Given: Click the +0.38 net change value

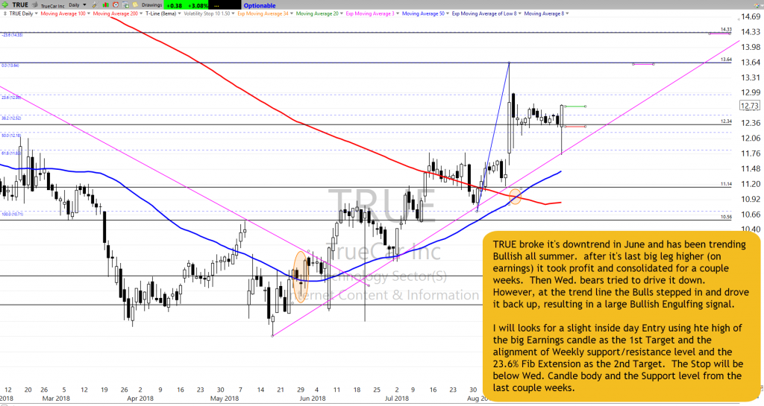Looking at the screenshot, I should 174,6.
